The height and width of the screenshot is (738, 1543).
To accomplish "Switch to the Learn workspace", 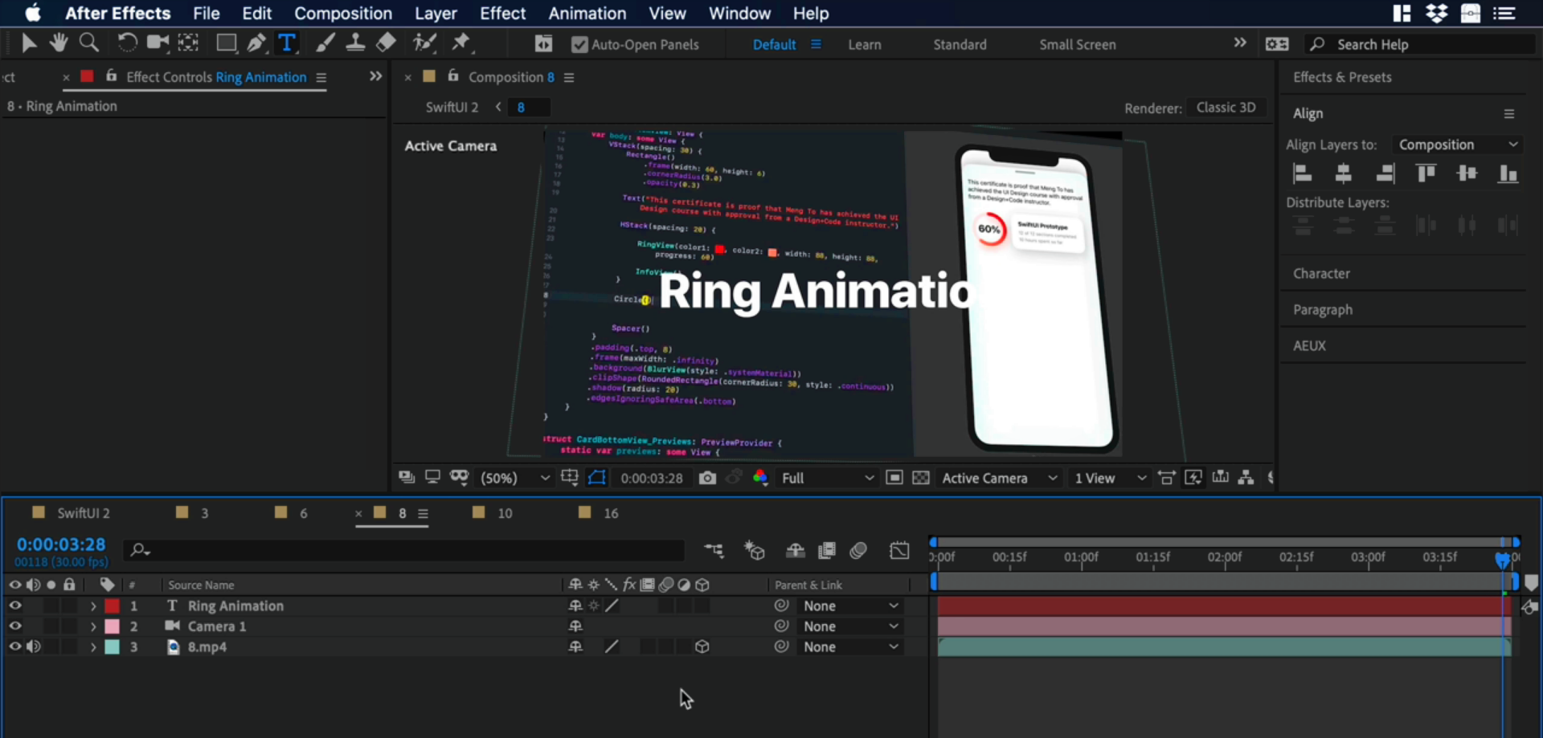I will click(864, 45).
